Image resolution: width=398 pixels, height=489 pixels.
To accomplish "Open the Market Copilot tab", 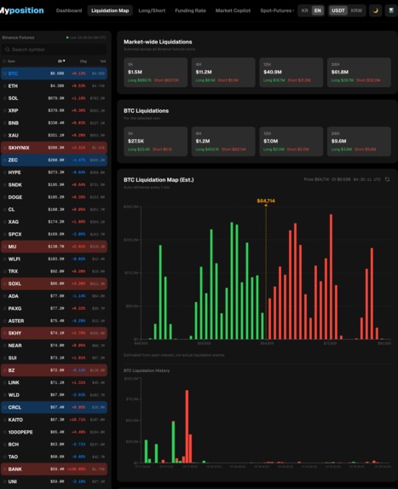I will pos(233,10).
